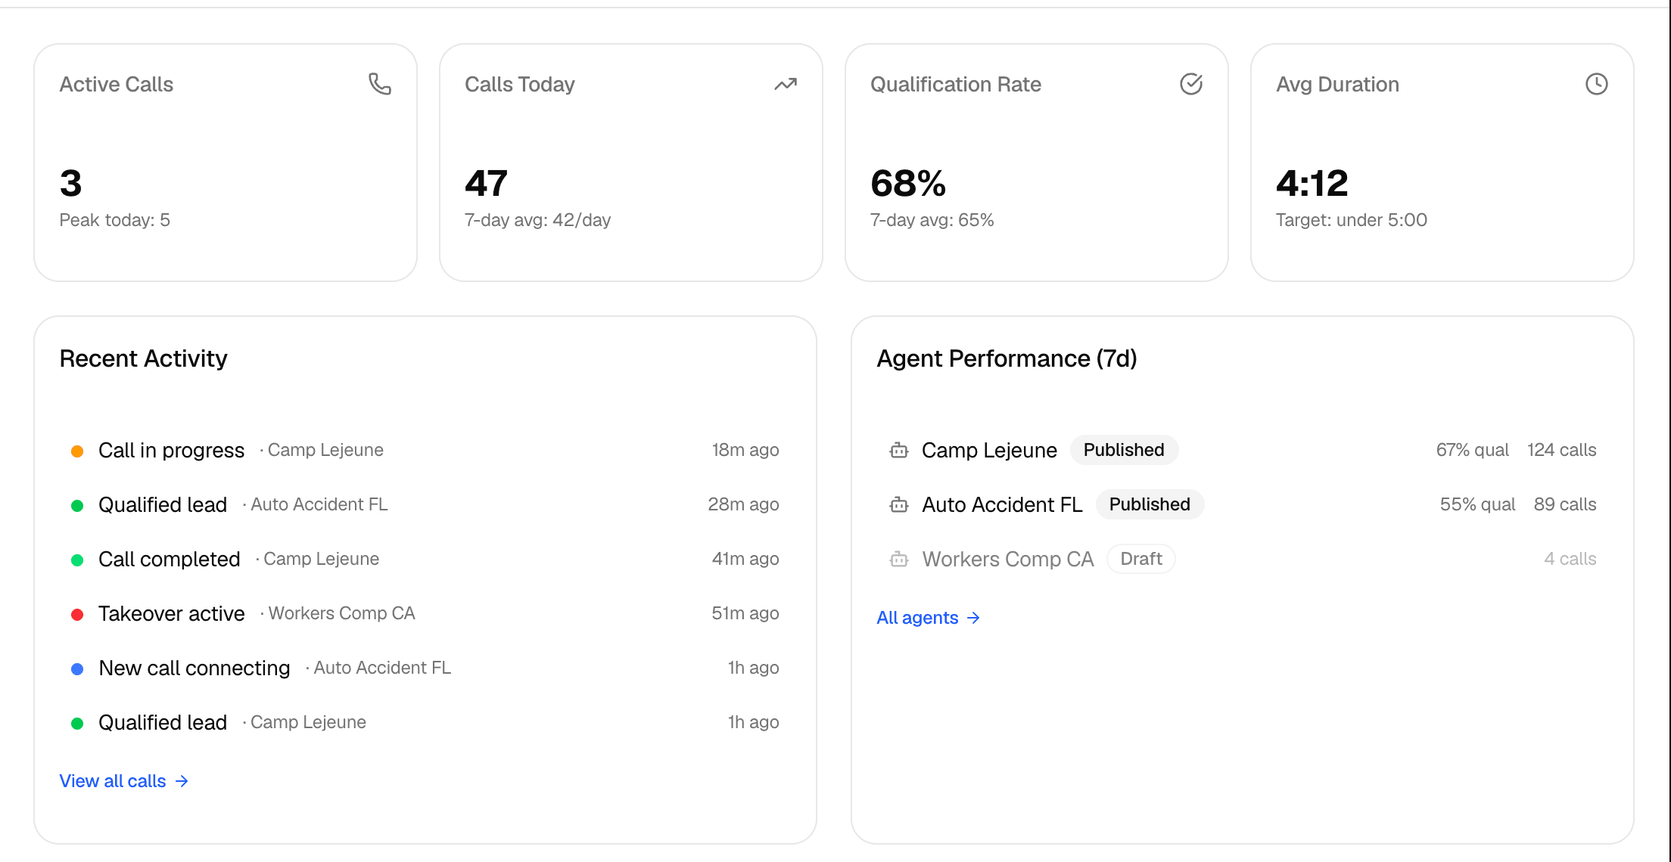Select the red Takeover active status dot

77,615
